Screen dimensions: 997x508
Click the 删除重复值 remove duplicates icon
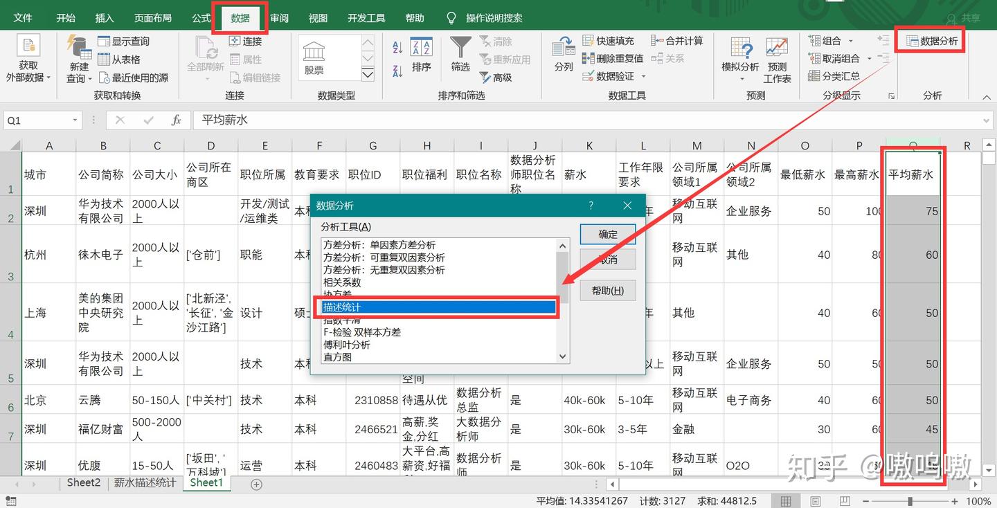(x=613, y=58)
